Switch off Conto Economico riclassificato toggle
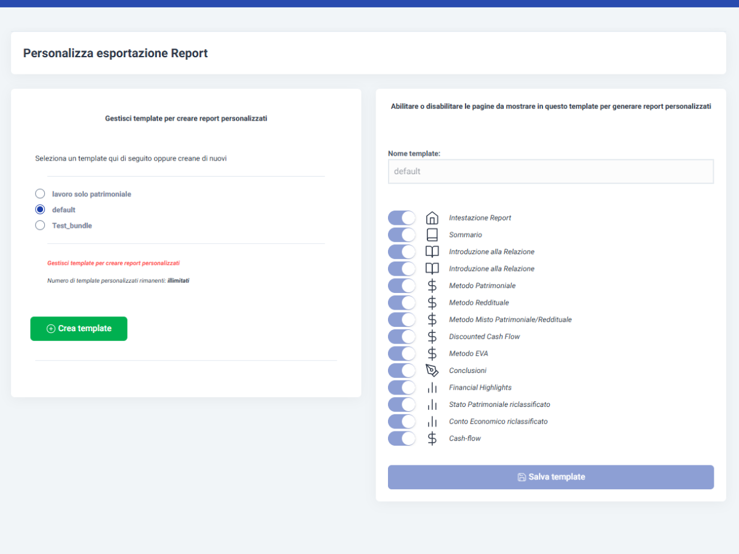 click(402, 422)
